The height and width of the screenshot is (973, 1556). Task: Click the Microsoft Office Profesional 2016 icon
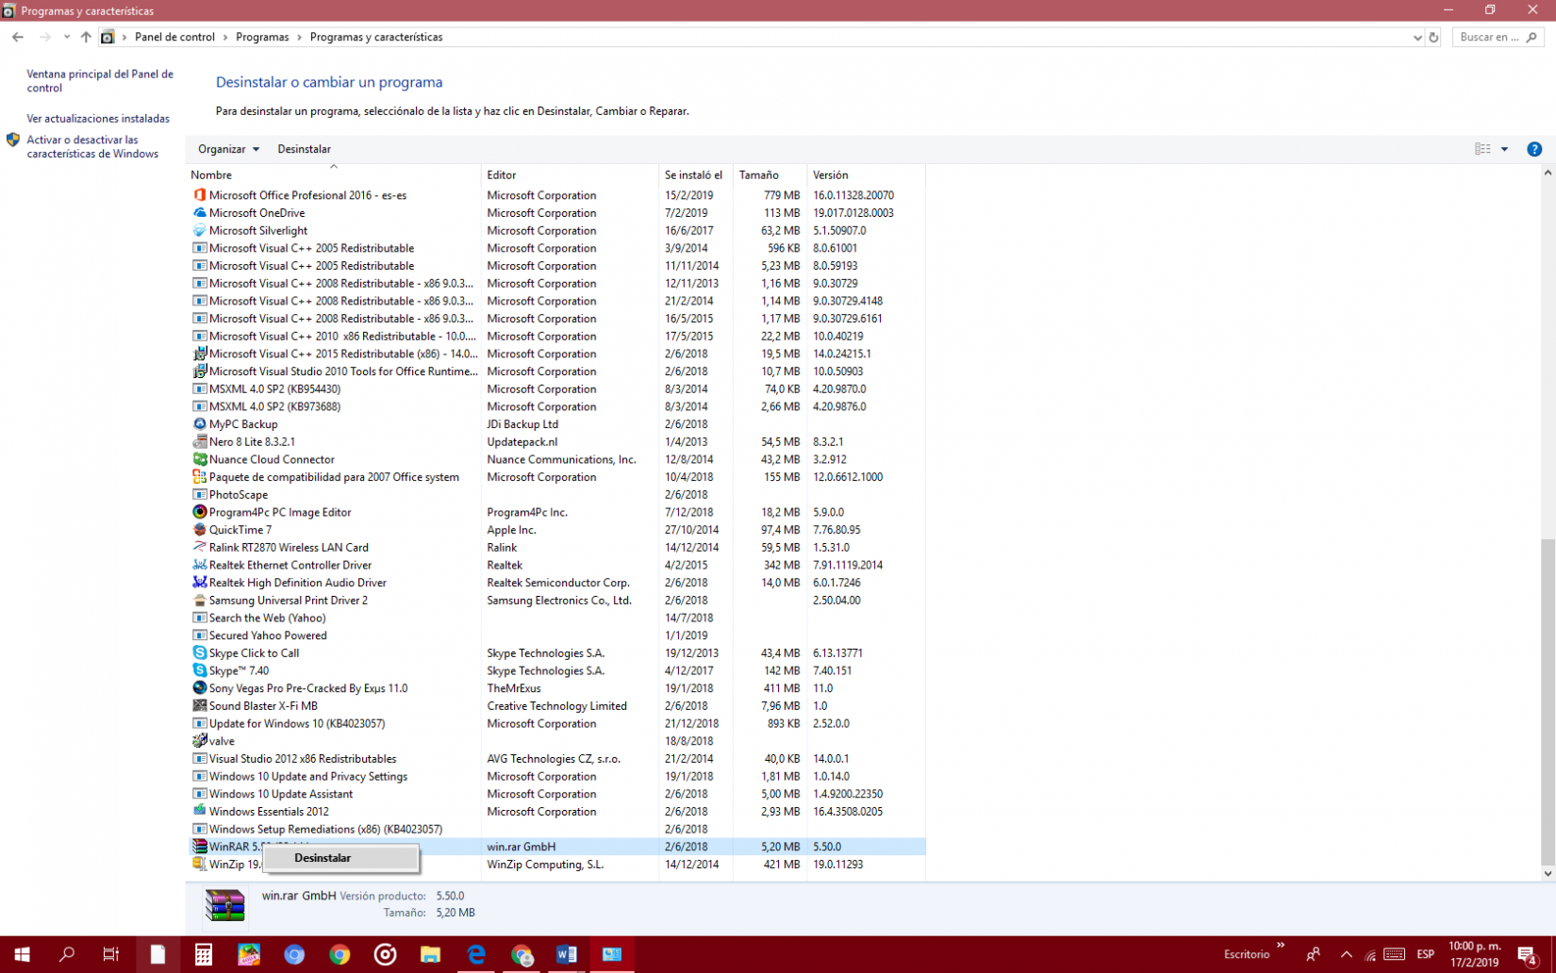[x=199, y=195]
